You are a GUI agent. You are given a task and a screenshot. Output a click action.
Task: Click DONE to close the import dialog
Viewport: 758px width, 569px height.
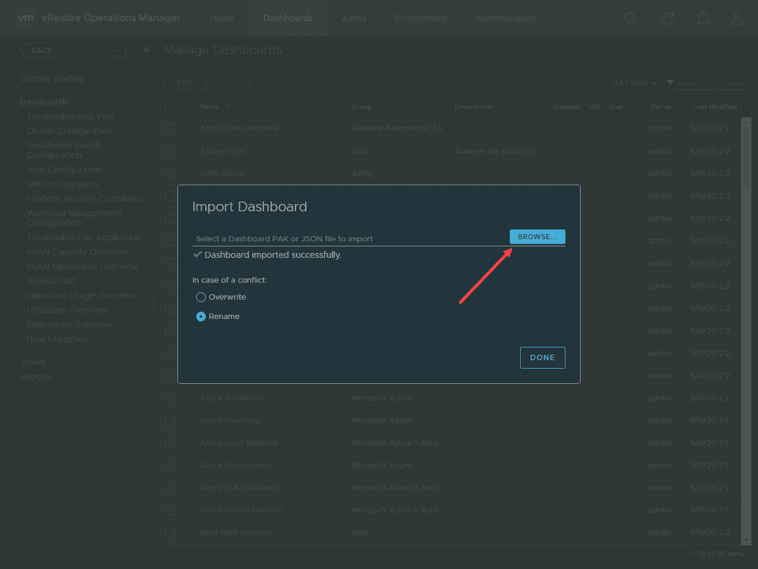click(542, 358)
